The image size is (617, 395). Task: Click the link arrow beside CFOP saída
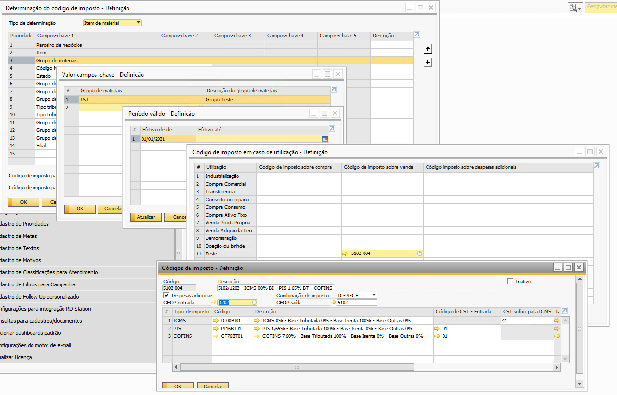(333, 302)
